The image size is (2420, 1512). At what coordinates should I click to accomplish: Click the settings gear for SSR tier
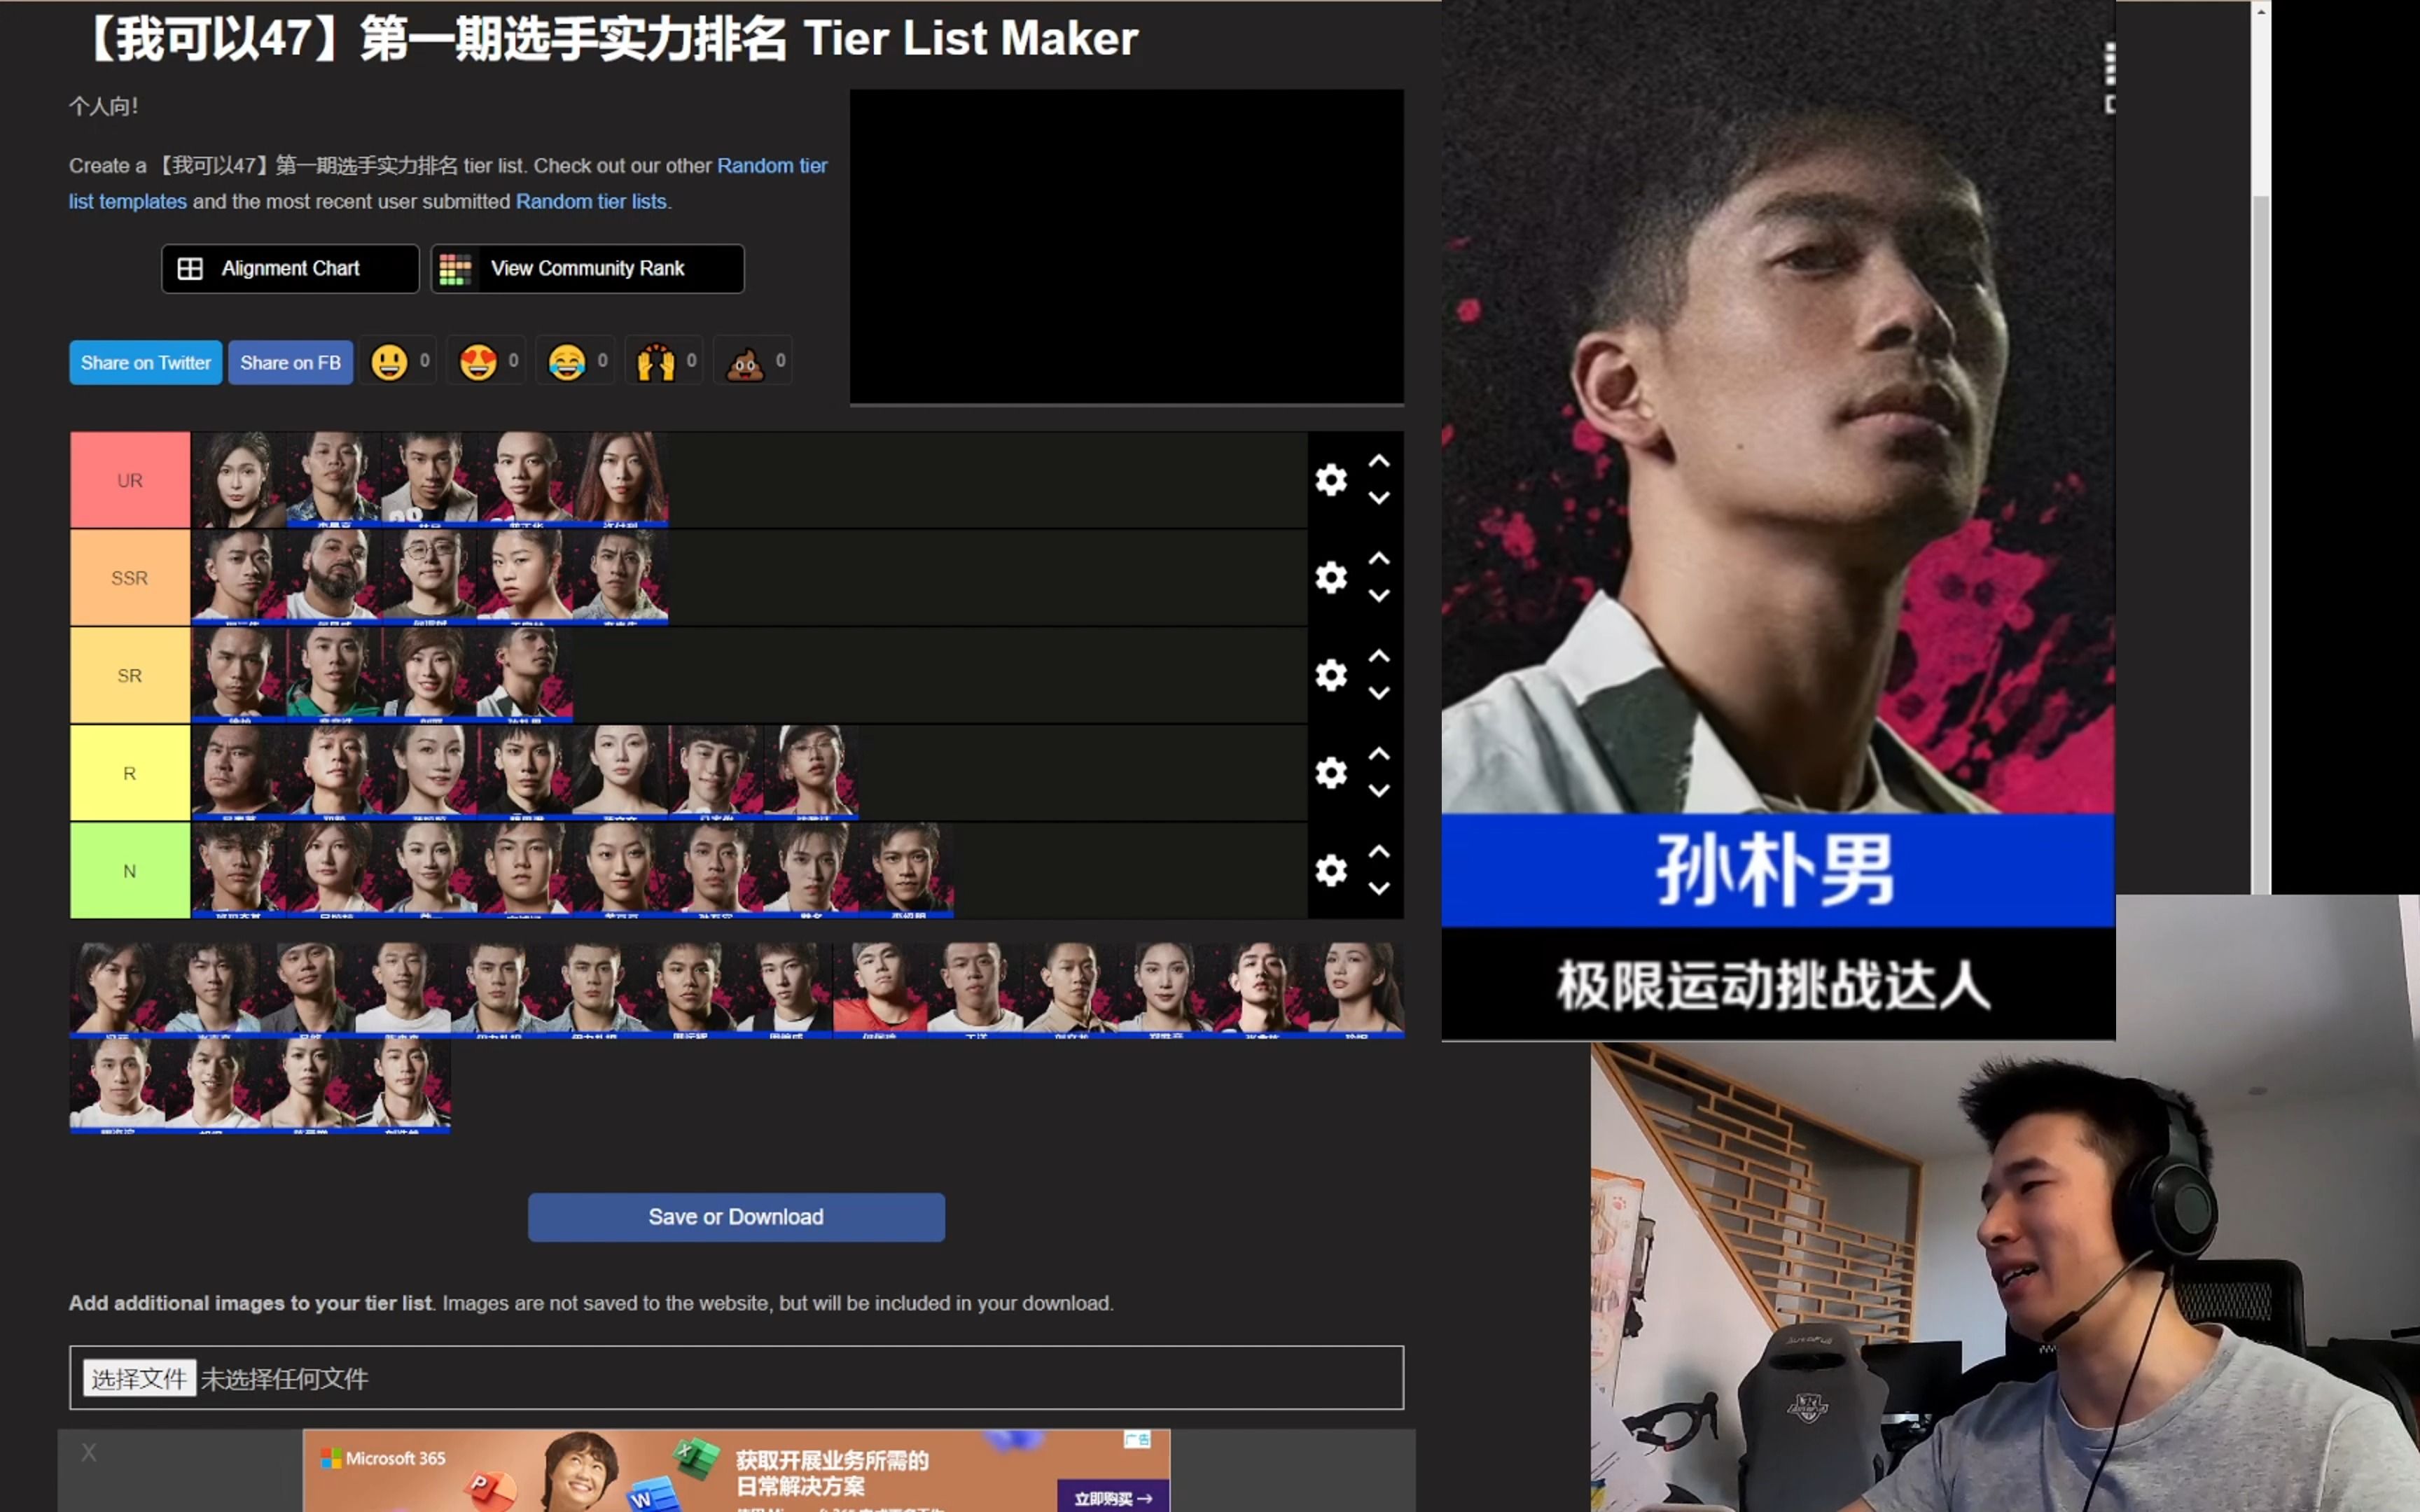click(x=1329, y=578)
